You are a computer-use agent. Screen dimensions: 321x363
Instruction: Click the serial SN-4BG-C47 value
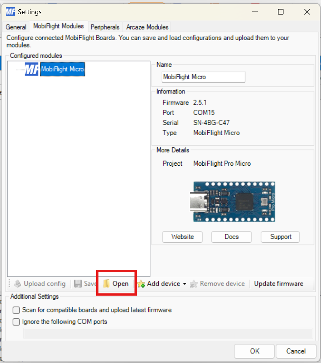(211, 123)
